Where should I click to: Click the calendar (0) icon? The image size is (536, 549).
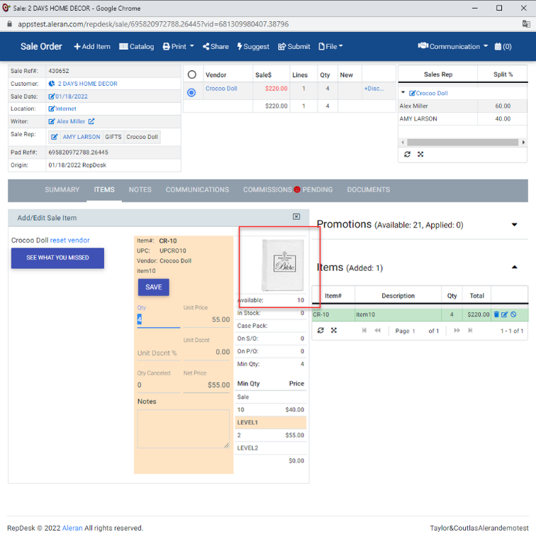pyautogui.click(x=503, y=47)
